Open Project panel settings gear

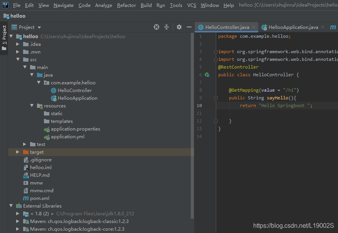[179, 27]
